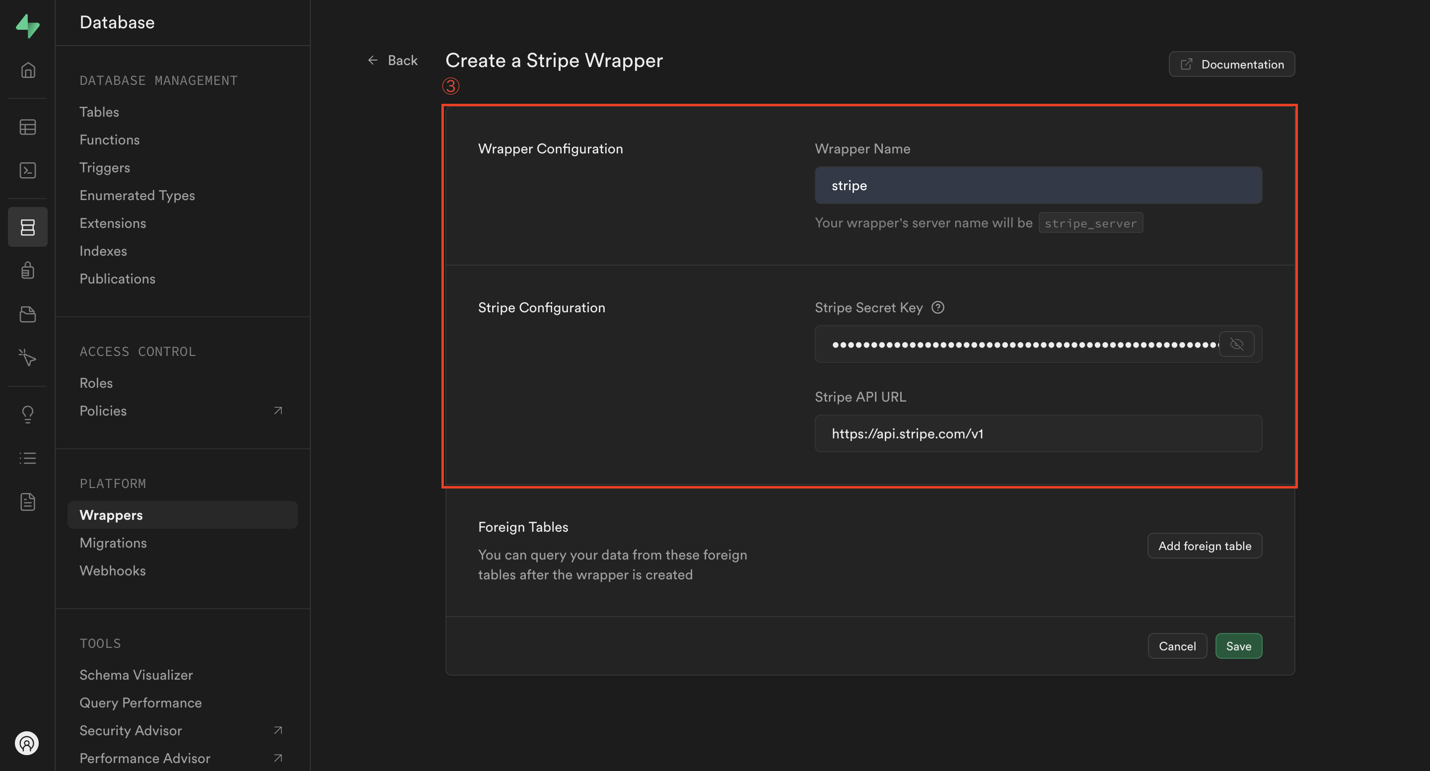Open the Publications menu item
The width and height of the screenshot is (1430, 771).
[x=117, y=279]
